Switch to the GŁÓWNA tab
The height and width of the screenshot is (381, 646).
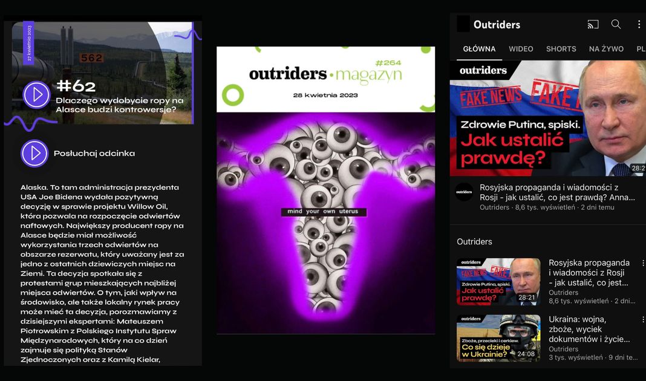coord(479,49)
